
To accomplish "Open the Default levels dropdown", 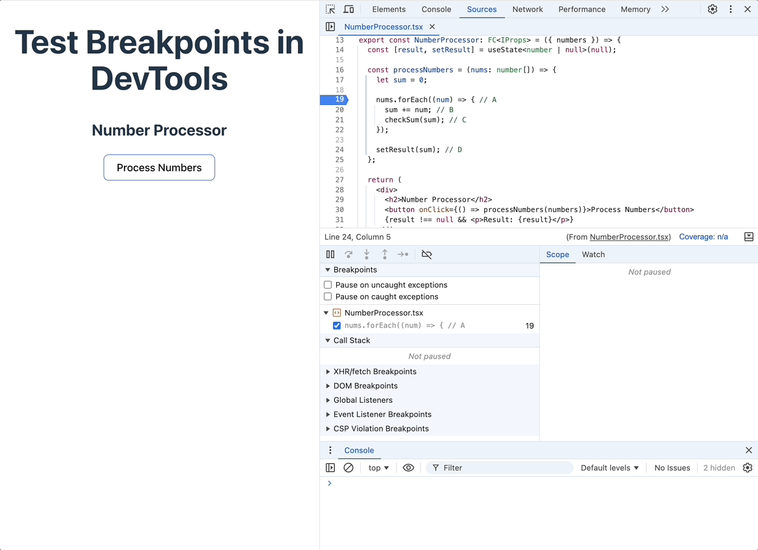I will (x=609, y=468).
